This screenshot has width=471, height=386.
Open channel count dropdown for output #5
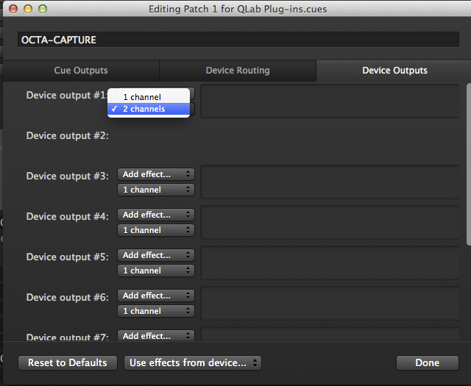tap(156, 271)
